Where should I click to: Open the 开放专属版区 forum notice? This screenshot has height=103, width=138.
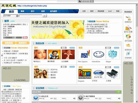point(95,29)
